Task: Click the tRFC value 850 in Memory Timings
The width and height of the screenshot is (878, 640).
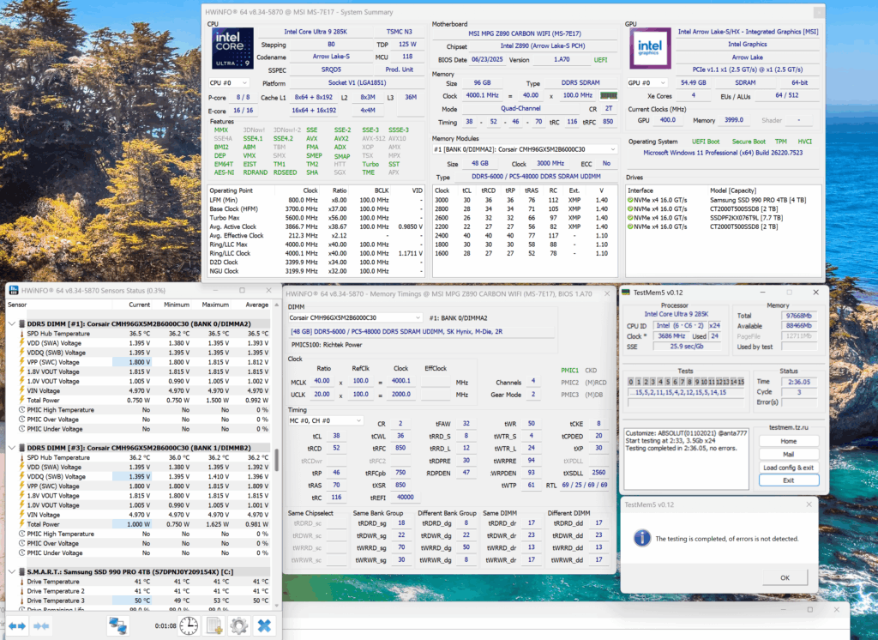Action: pyautogui.click(x=400, y=448)
